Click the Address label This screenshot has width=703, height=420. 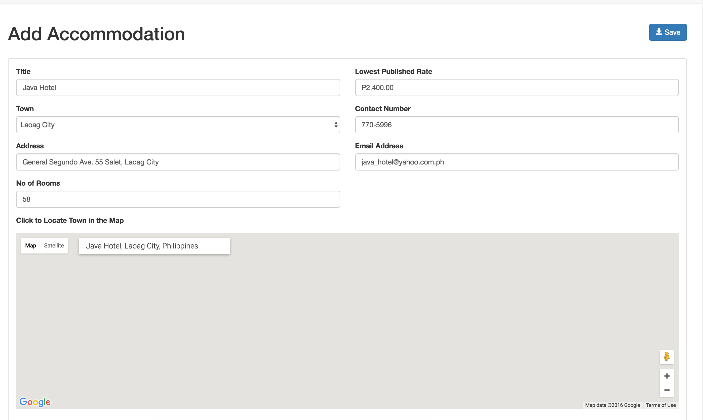[30, 146]
